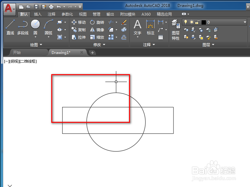Choose the Ellipse tool icon
Image resolution: width=250 pixels, height=187 pixels.
point(60,30)
